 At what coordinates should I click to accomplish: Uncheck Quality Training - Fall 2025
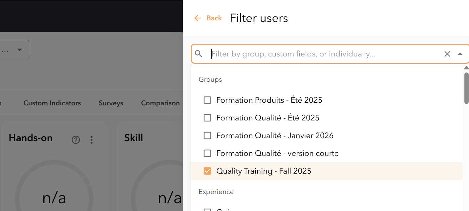[x=207, y=171]
